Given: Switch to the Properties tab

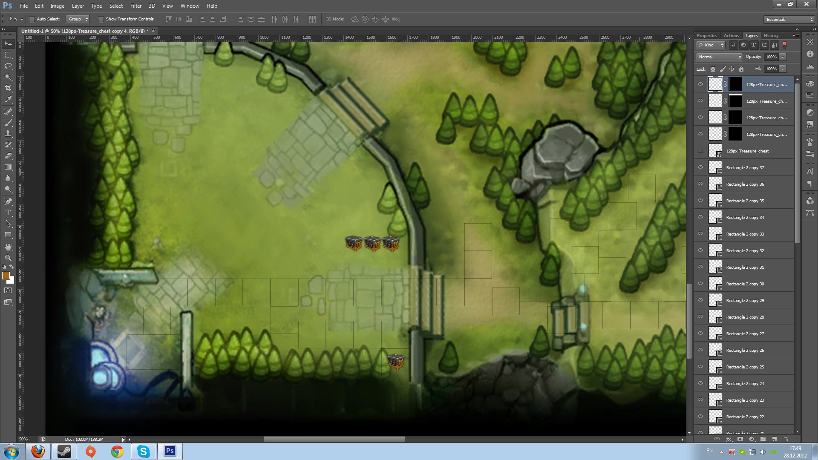Looking at the screenshot, I should pos(707,36).
